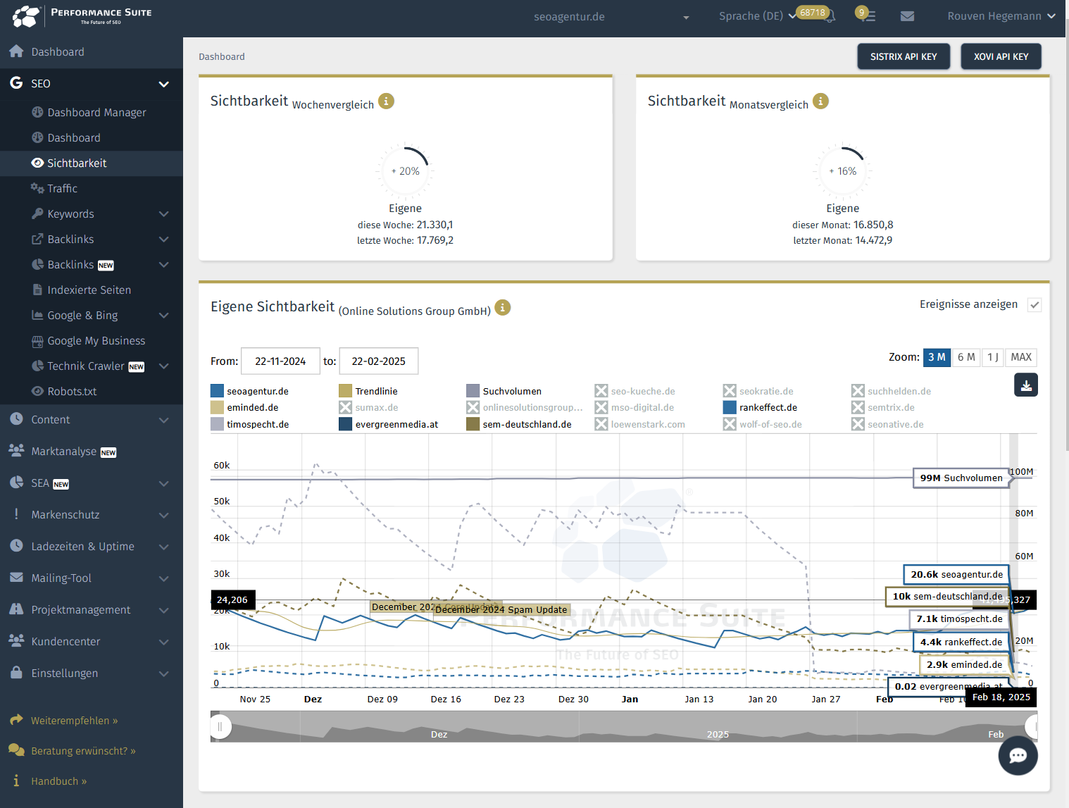This screenshot has width=1069, height=808.
Task: Click the Indexierte Seiten document icon
Action: pyautogui.click(x=37, y=290)
